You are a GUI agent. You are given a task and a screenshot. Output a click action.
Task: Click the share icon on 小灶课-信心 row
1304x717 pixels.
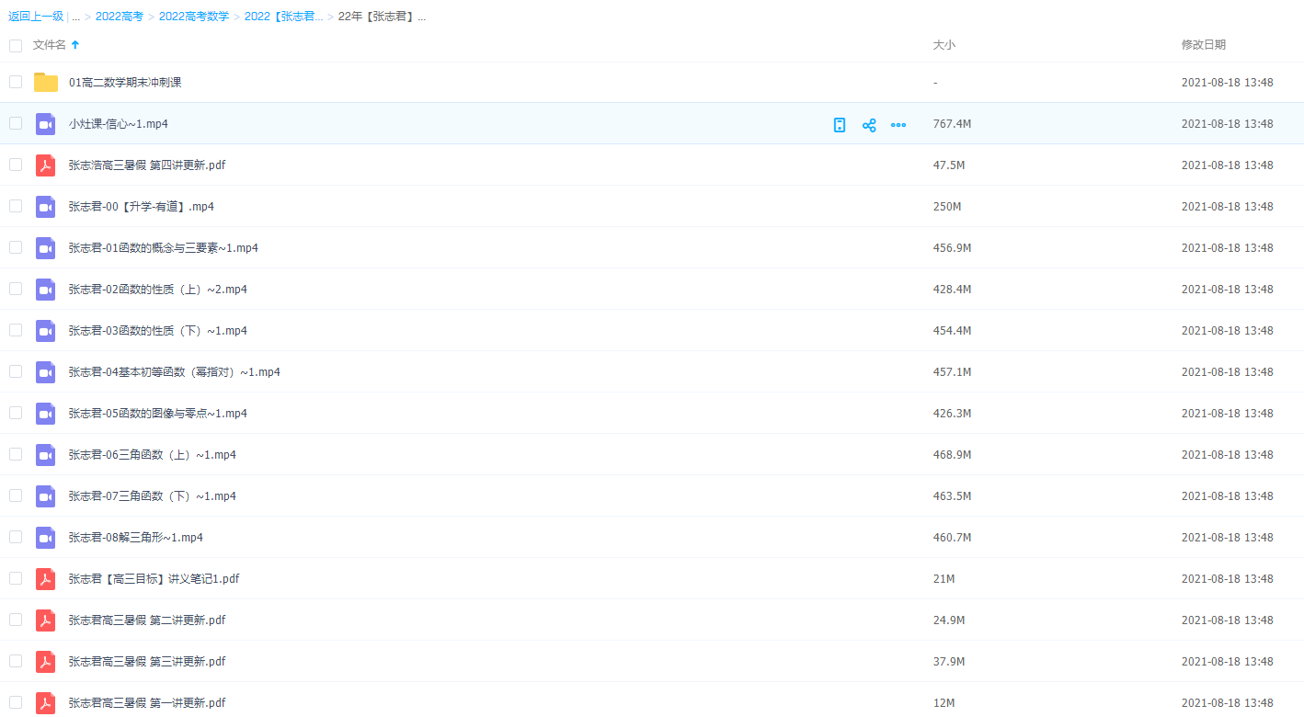(869, 125)
